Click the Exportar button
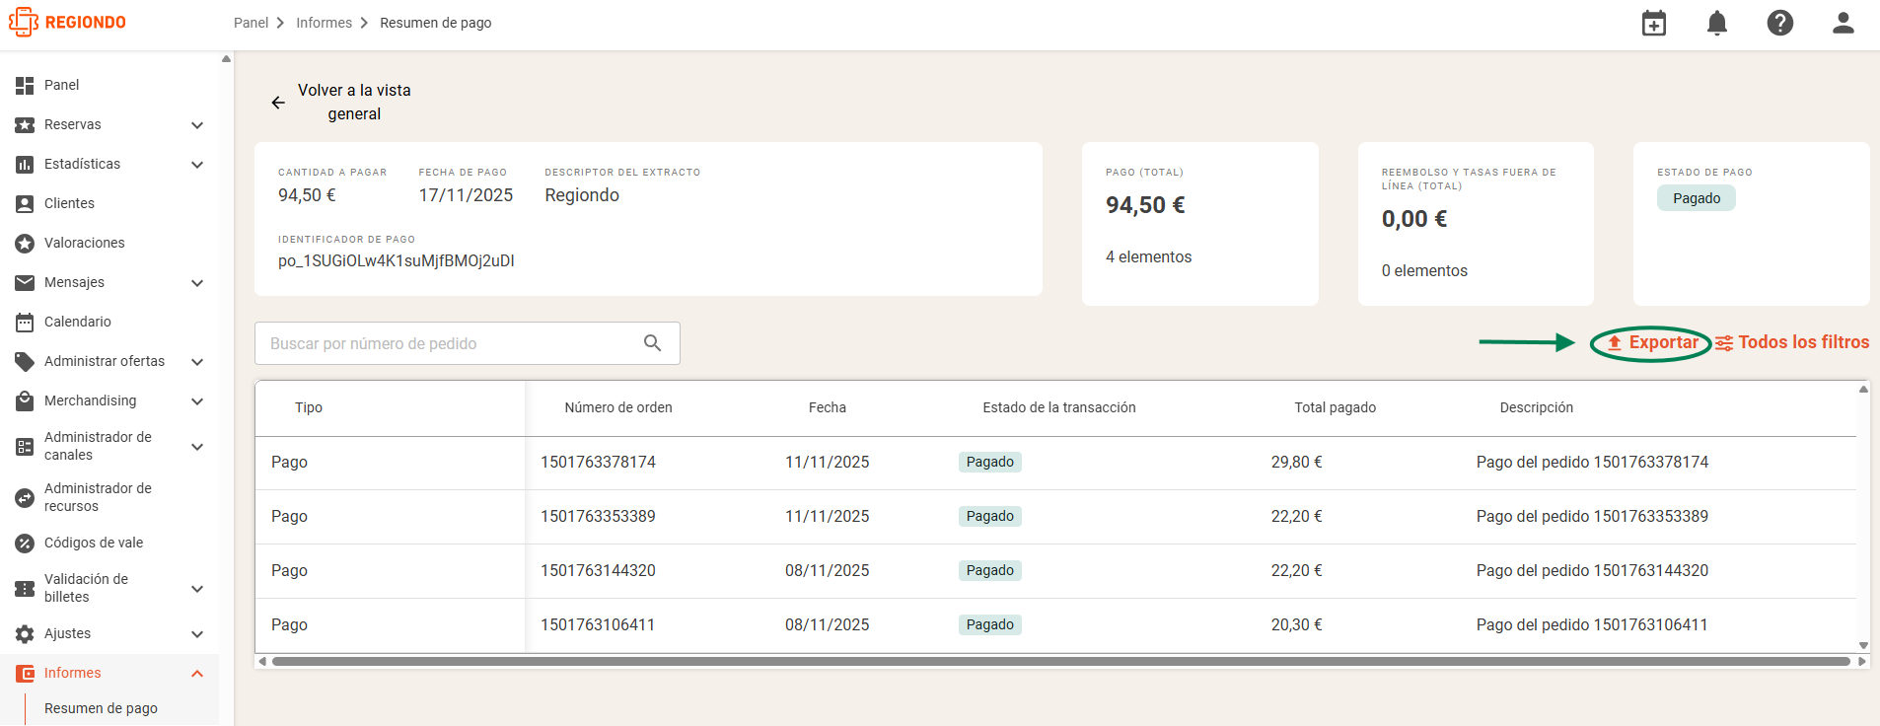This screenshot has width=1880, height=726. tap(1652, 343)
